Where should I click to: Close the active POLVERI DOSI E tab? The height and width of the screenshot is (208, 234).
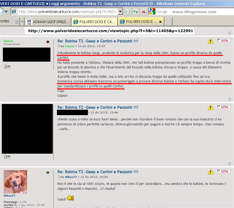click(160, 22)
